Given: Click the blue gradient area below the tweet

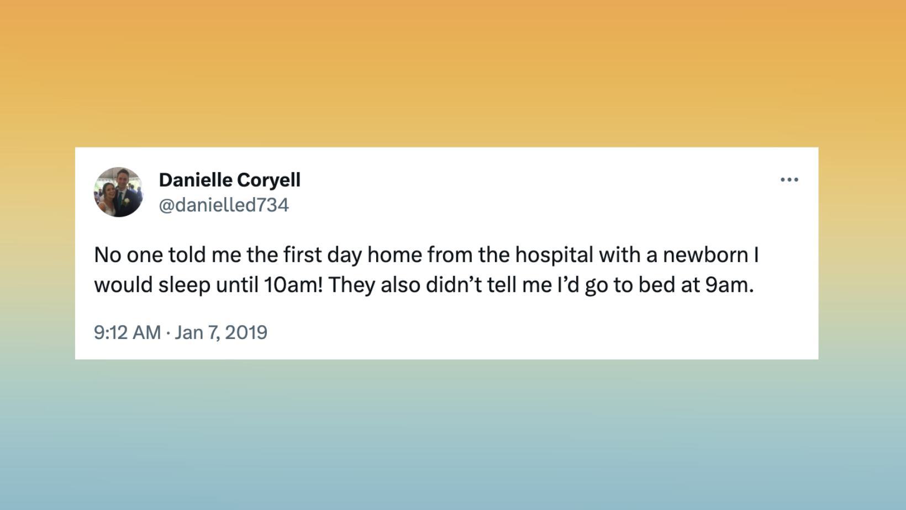Looking at the screenshot, I should pyautogui.click(x=453, y=436).
